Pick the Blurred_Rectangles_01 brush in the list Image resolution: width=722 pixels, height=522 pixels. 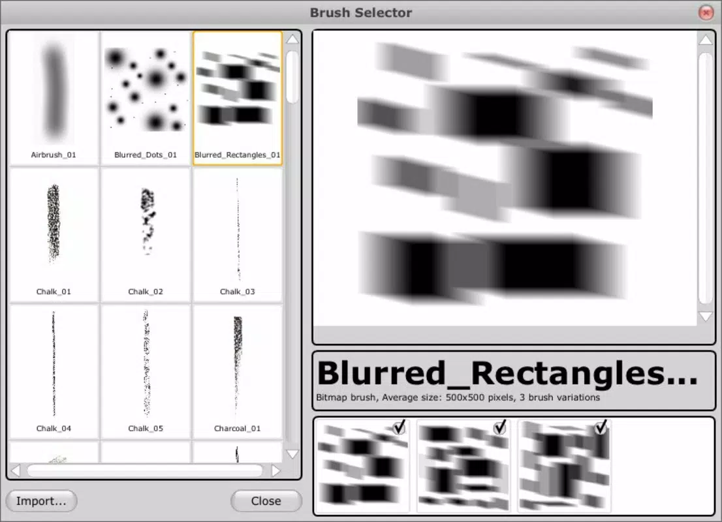(238, 98)
